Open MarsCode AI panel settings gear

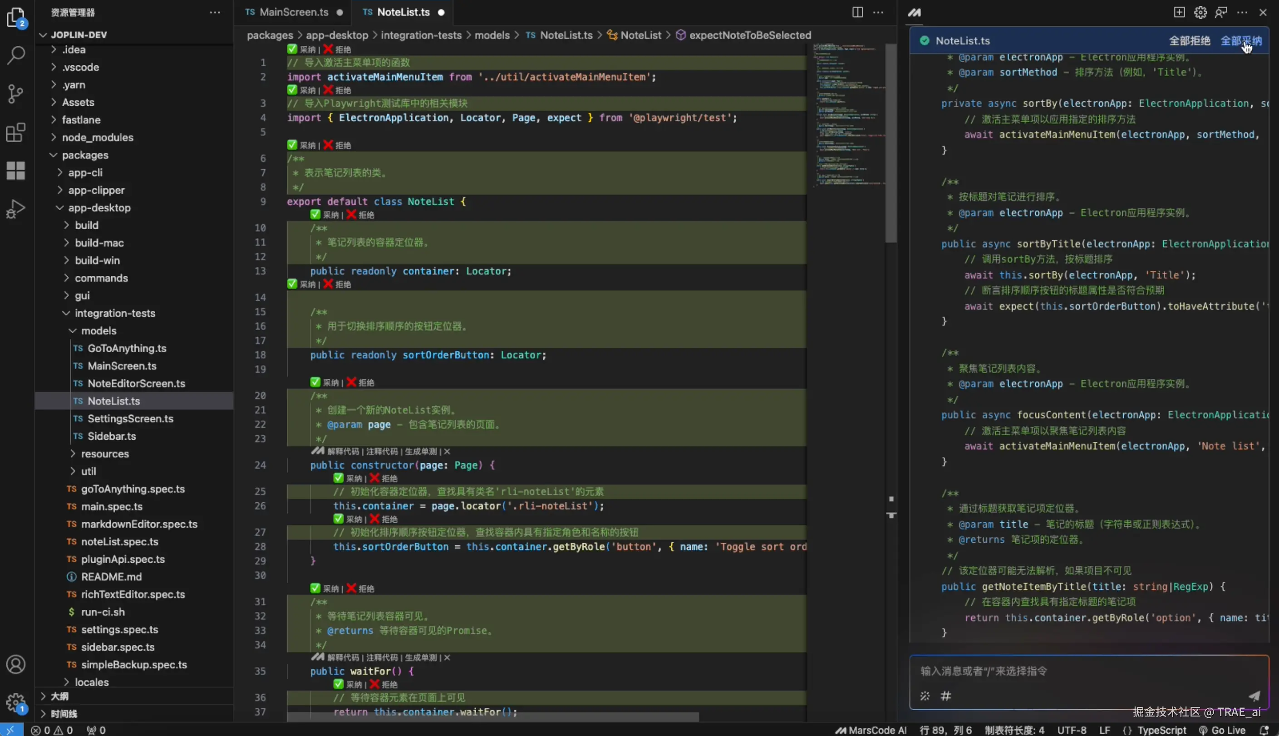pyautogui.click(x=1200, y=12)
